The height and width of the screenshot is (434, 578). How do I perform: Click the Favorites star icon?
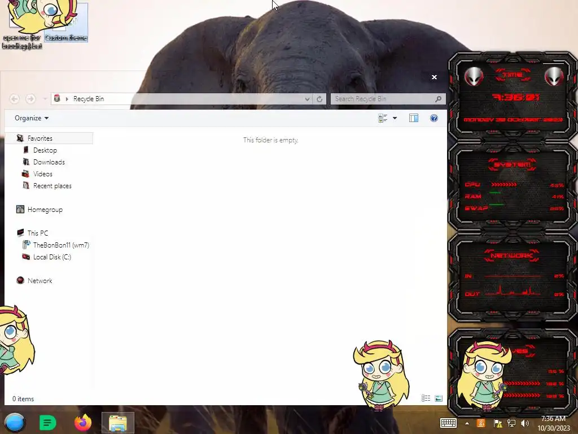coord(20,138)
